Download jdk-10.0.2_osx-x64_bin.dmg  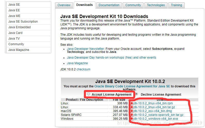point(153,111)
